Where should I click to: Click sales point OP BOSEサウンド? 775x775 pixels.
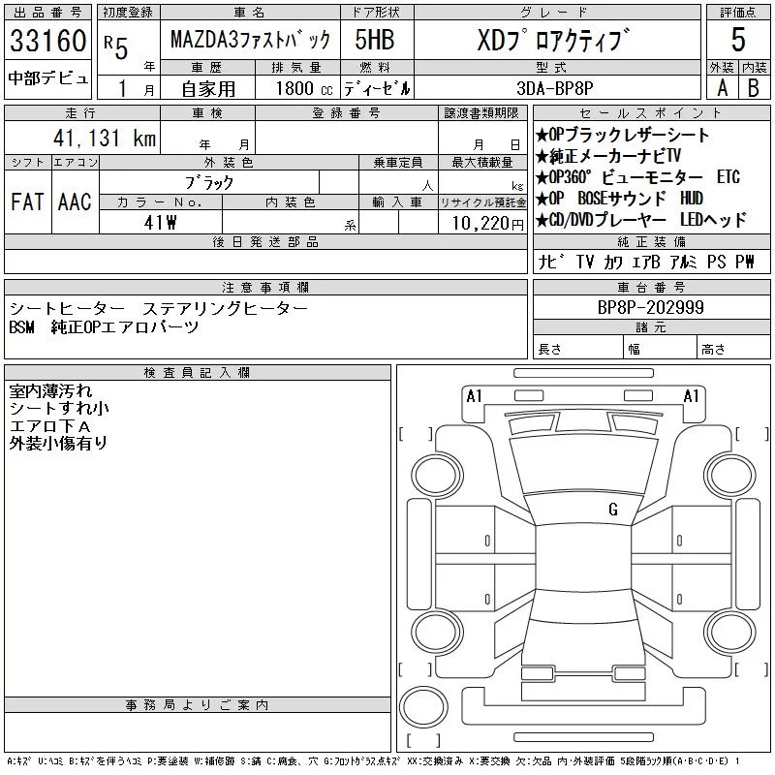click(601, 199)
